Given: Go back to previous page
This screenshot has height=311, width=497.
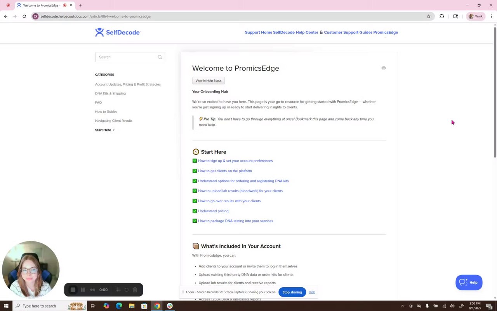Looking at the screenshot, I should pyautogui.click(x=5, y=16).
